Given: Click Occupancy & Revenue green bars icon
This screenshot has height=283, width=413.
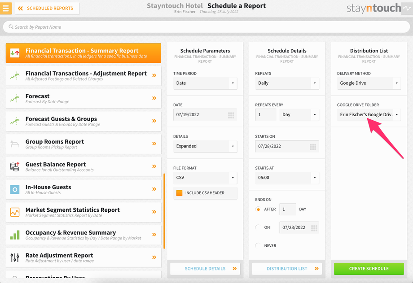Looking at the screenshot, I should (x=15, y=235).
